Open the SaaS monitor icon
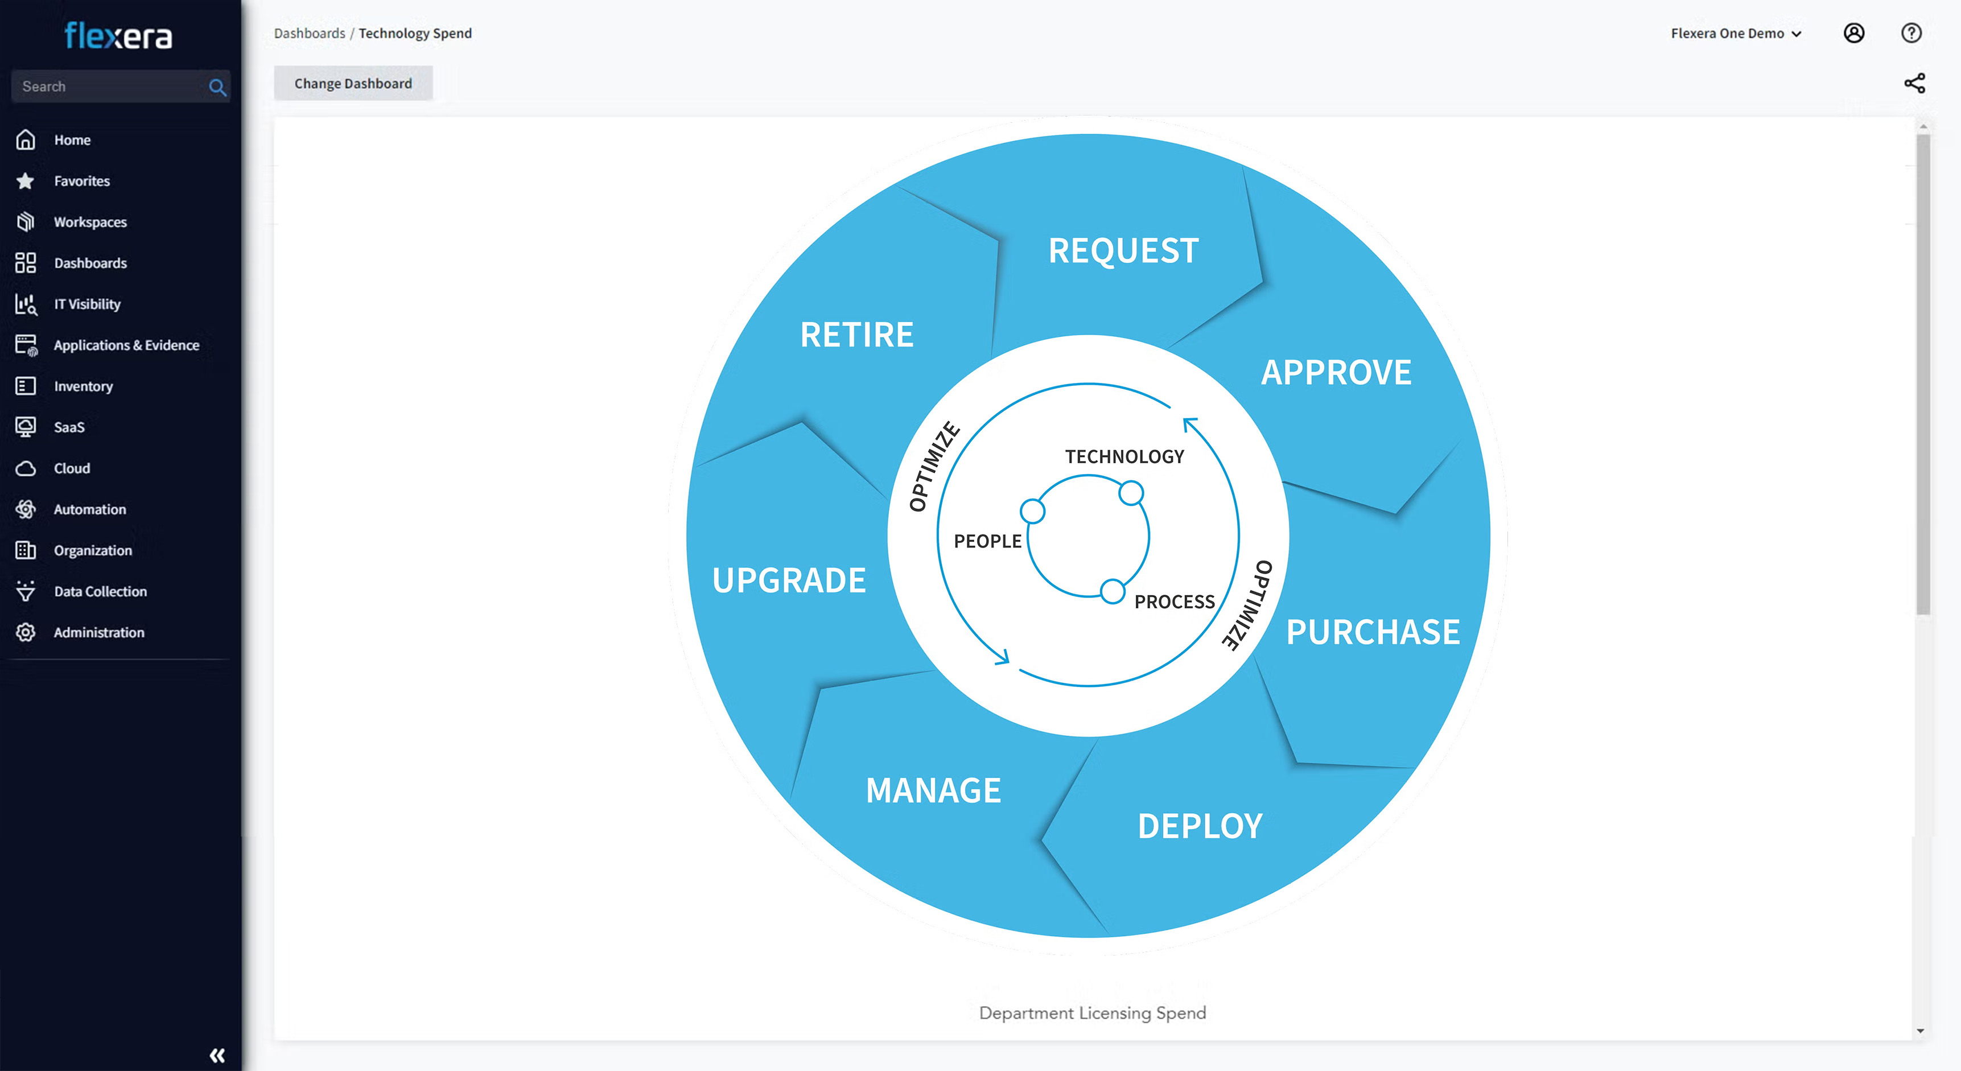The width and height of the screenshot is (1961, 1071). coord(26,427)
